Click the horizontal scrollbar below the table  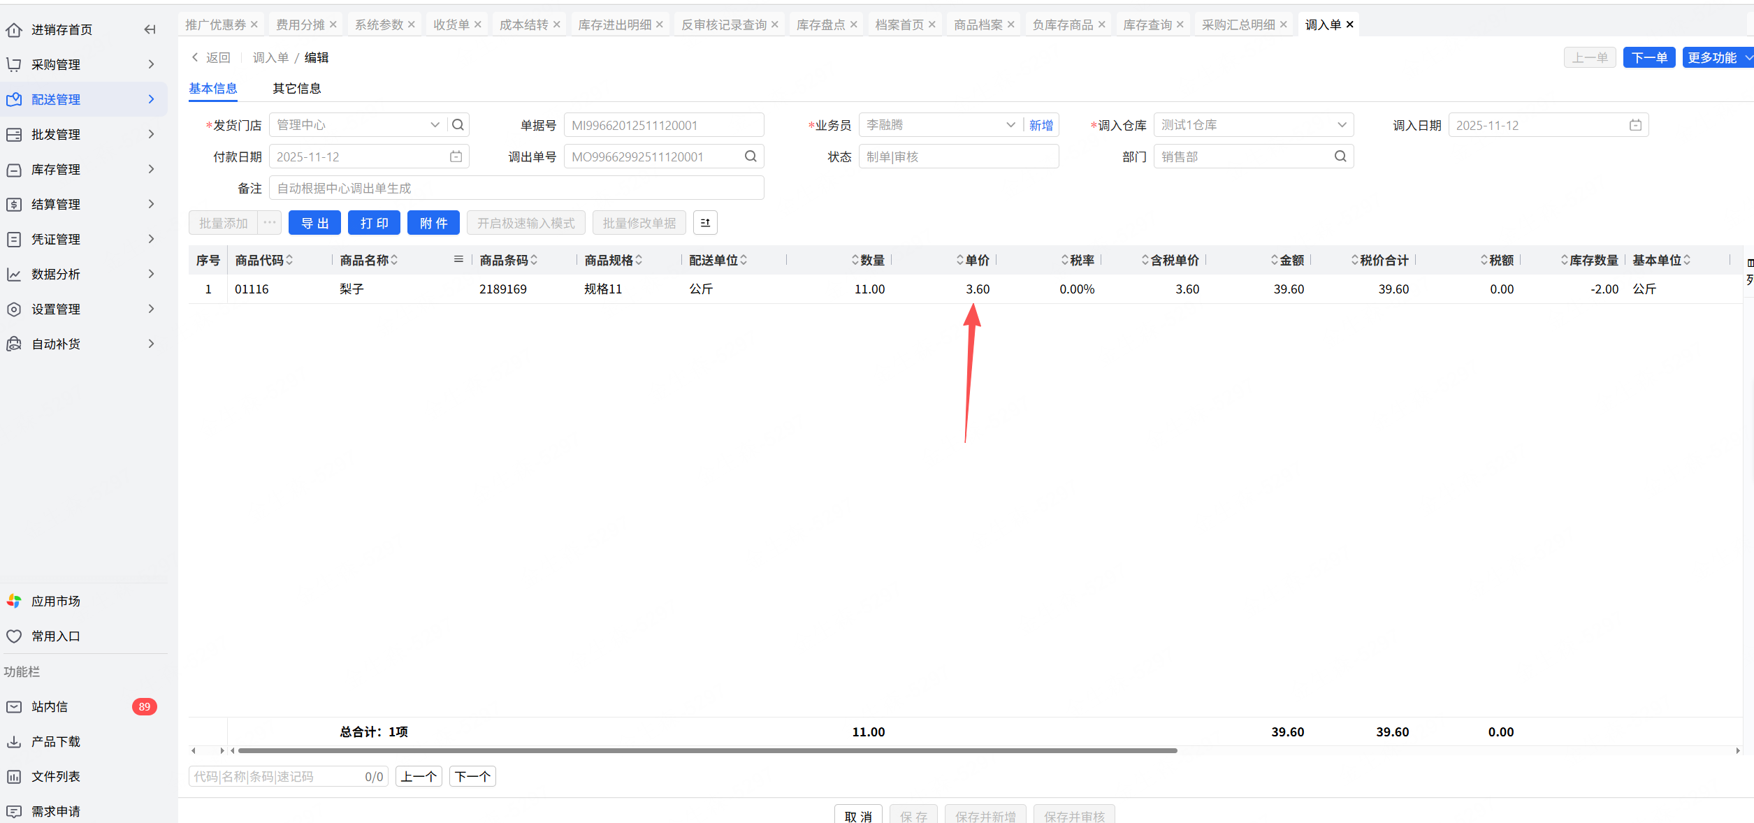[707, 750]
